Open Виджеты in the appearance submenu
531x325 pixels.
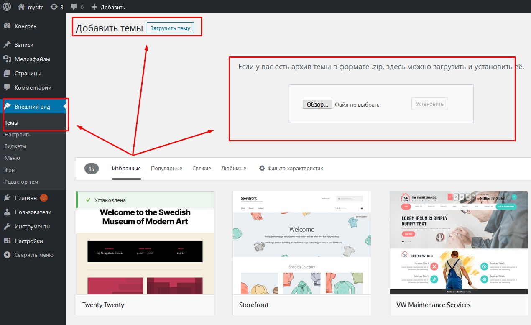click(15, 146)
